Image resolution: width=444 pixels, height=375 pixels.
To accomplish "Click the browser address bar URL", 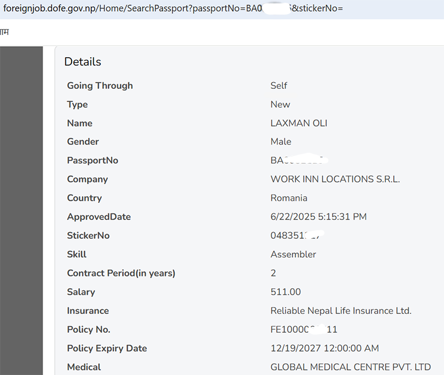I will [173, 8].
